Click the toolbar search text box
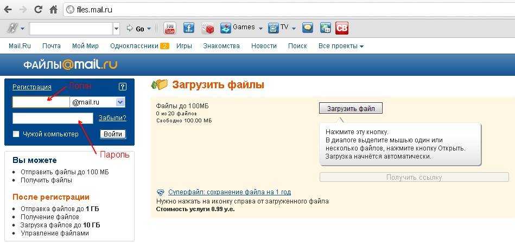Screen dimensions: 515x249 point(71,29)
